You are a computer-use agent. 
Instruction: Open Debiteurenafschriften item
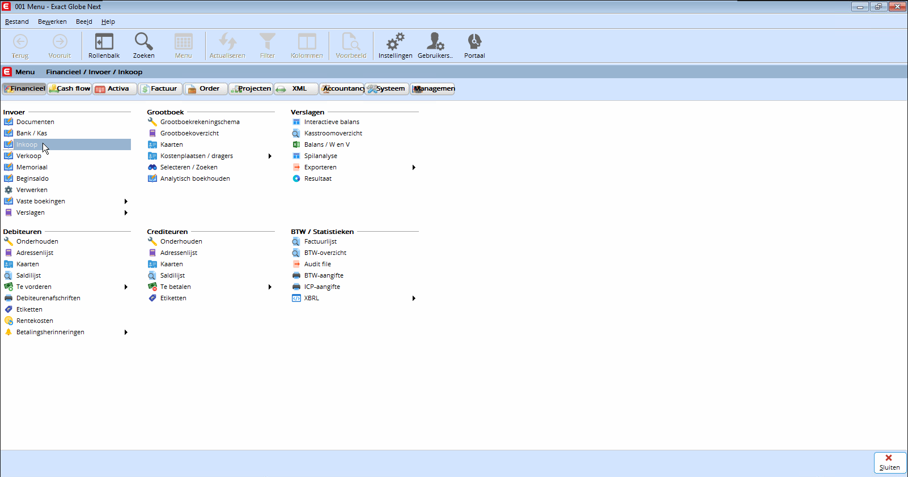[48, 298]
